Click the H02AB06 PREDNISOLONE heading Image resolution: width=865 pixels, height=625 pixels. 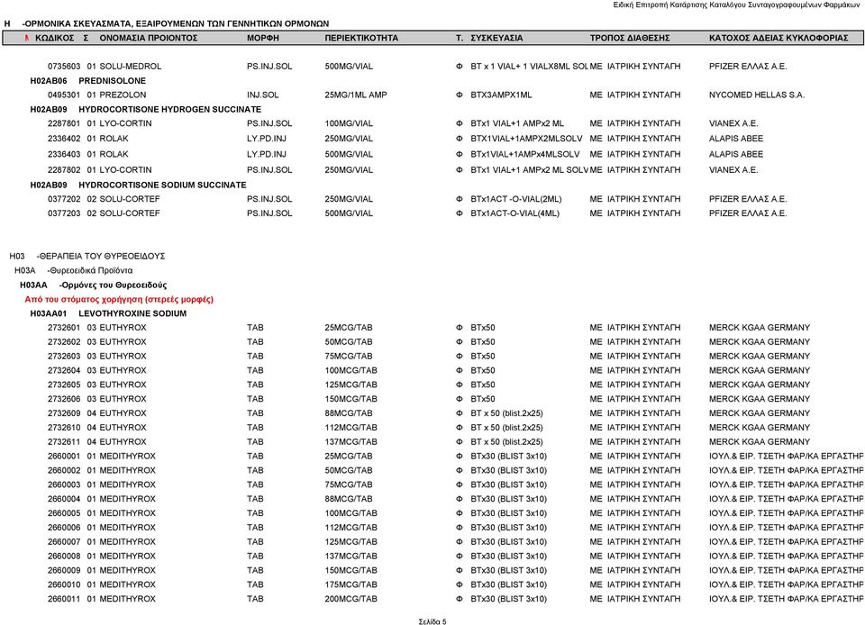[x=87, y=80]
